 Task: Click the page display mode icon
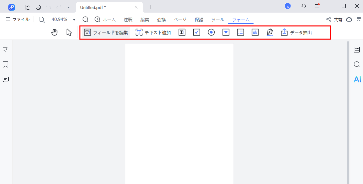(42, 20)
